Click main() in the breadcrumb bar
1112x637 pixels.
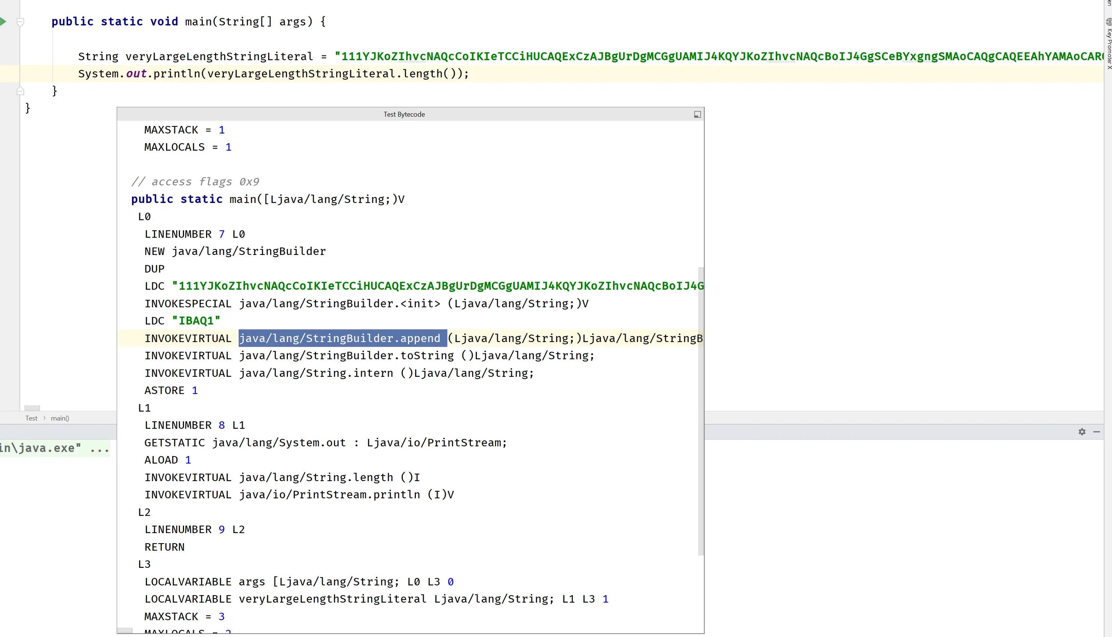pos(60,418)
